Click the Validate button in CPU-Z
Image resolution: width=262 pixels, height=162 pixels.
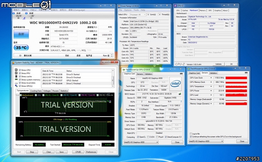point(218,64)
